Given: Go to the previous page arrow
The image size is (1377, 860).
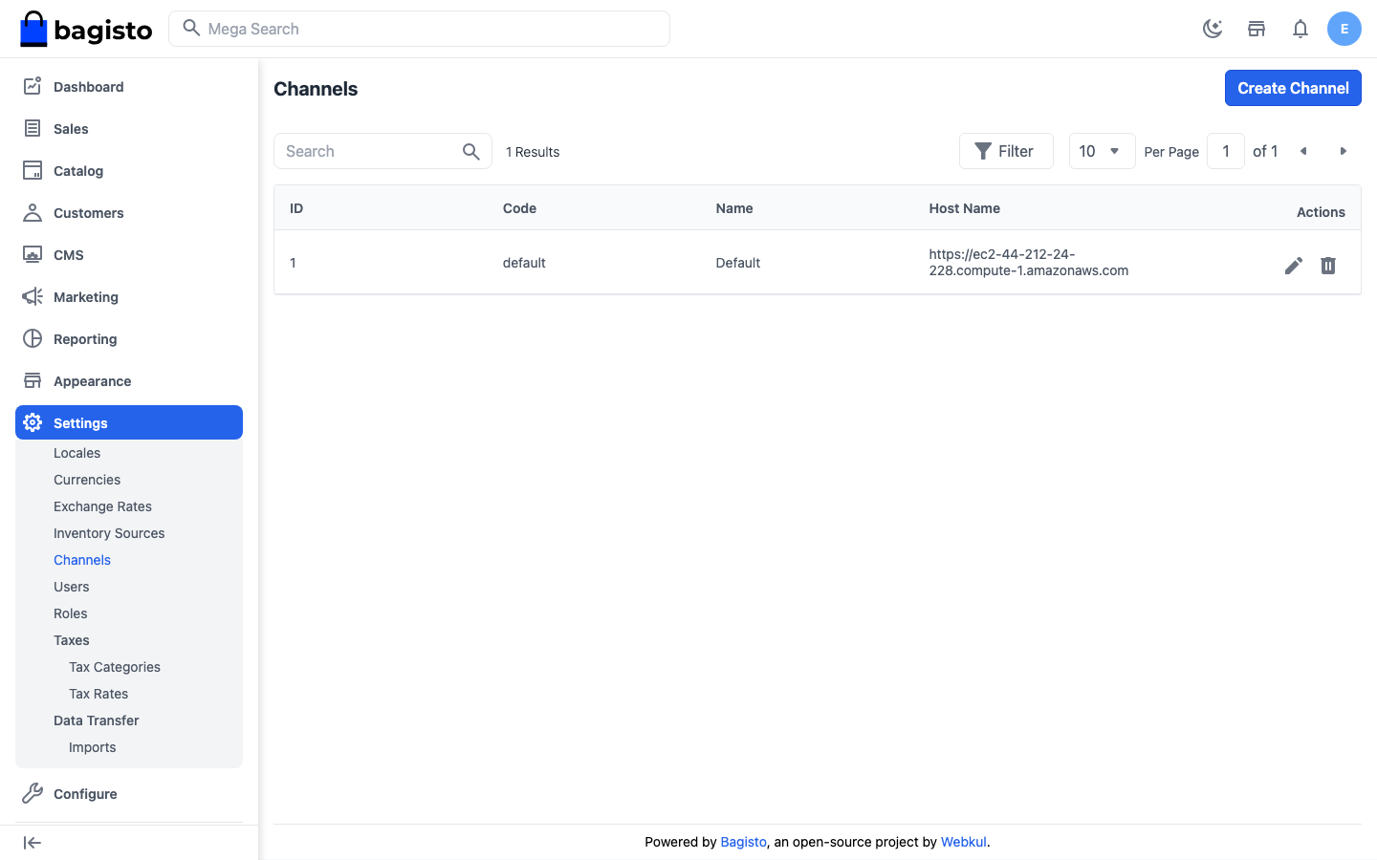Looking at the screenshot, I should pyautogui.click(x=1303, y=151).
